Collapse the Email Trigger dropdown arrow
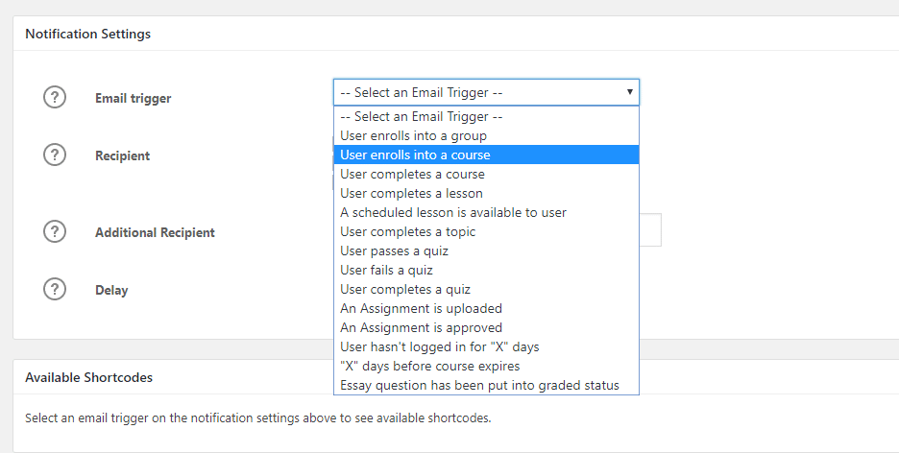The height and width of the screenshot is (453, 899). 629,92
